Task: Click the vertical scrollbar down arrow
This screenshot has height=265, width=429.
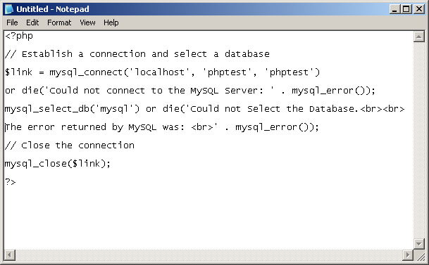Action: click(419, 243)
